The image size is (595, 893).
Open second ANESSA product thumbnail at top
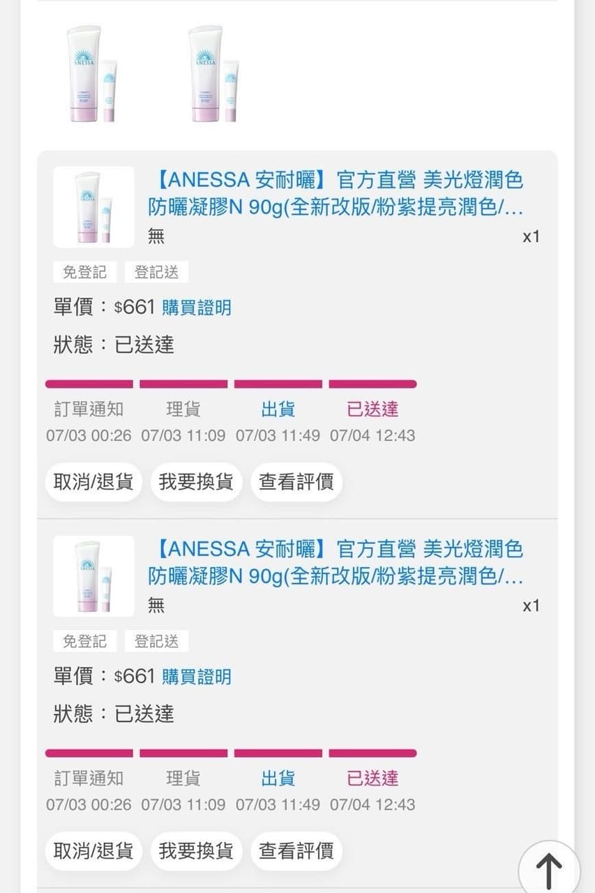(x=213, y=74)
